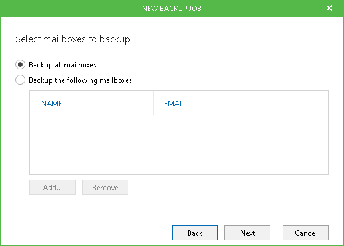Click the 'Backup all mailboxes' label text
The image size is (344, 246).
point(63,65)
